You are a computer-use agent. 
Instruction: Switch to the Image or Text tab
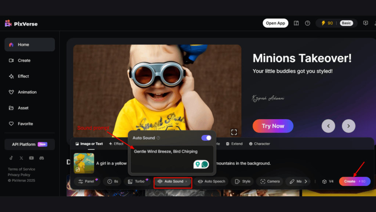click(89, 144)
